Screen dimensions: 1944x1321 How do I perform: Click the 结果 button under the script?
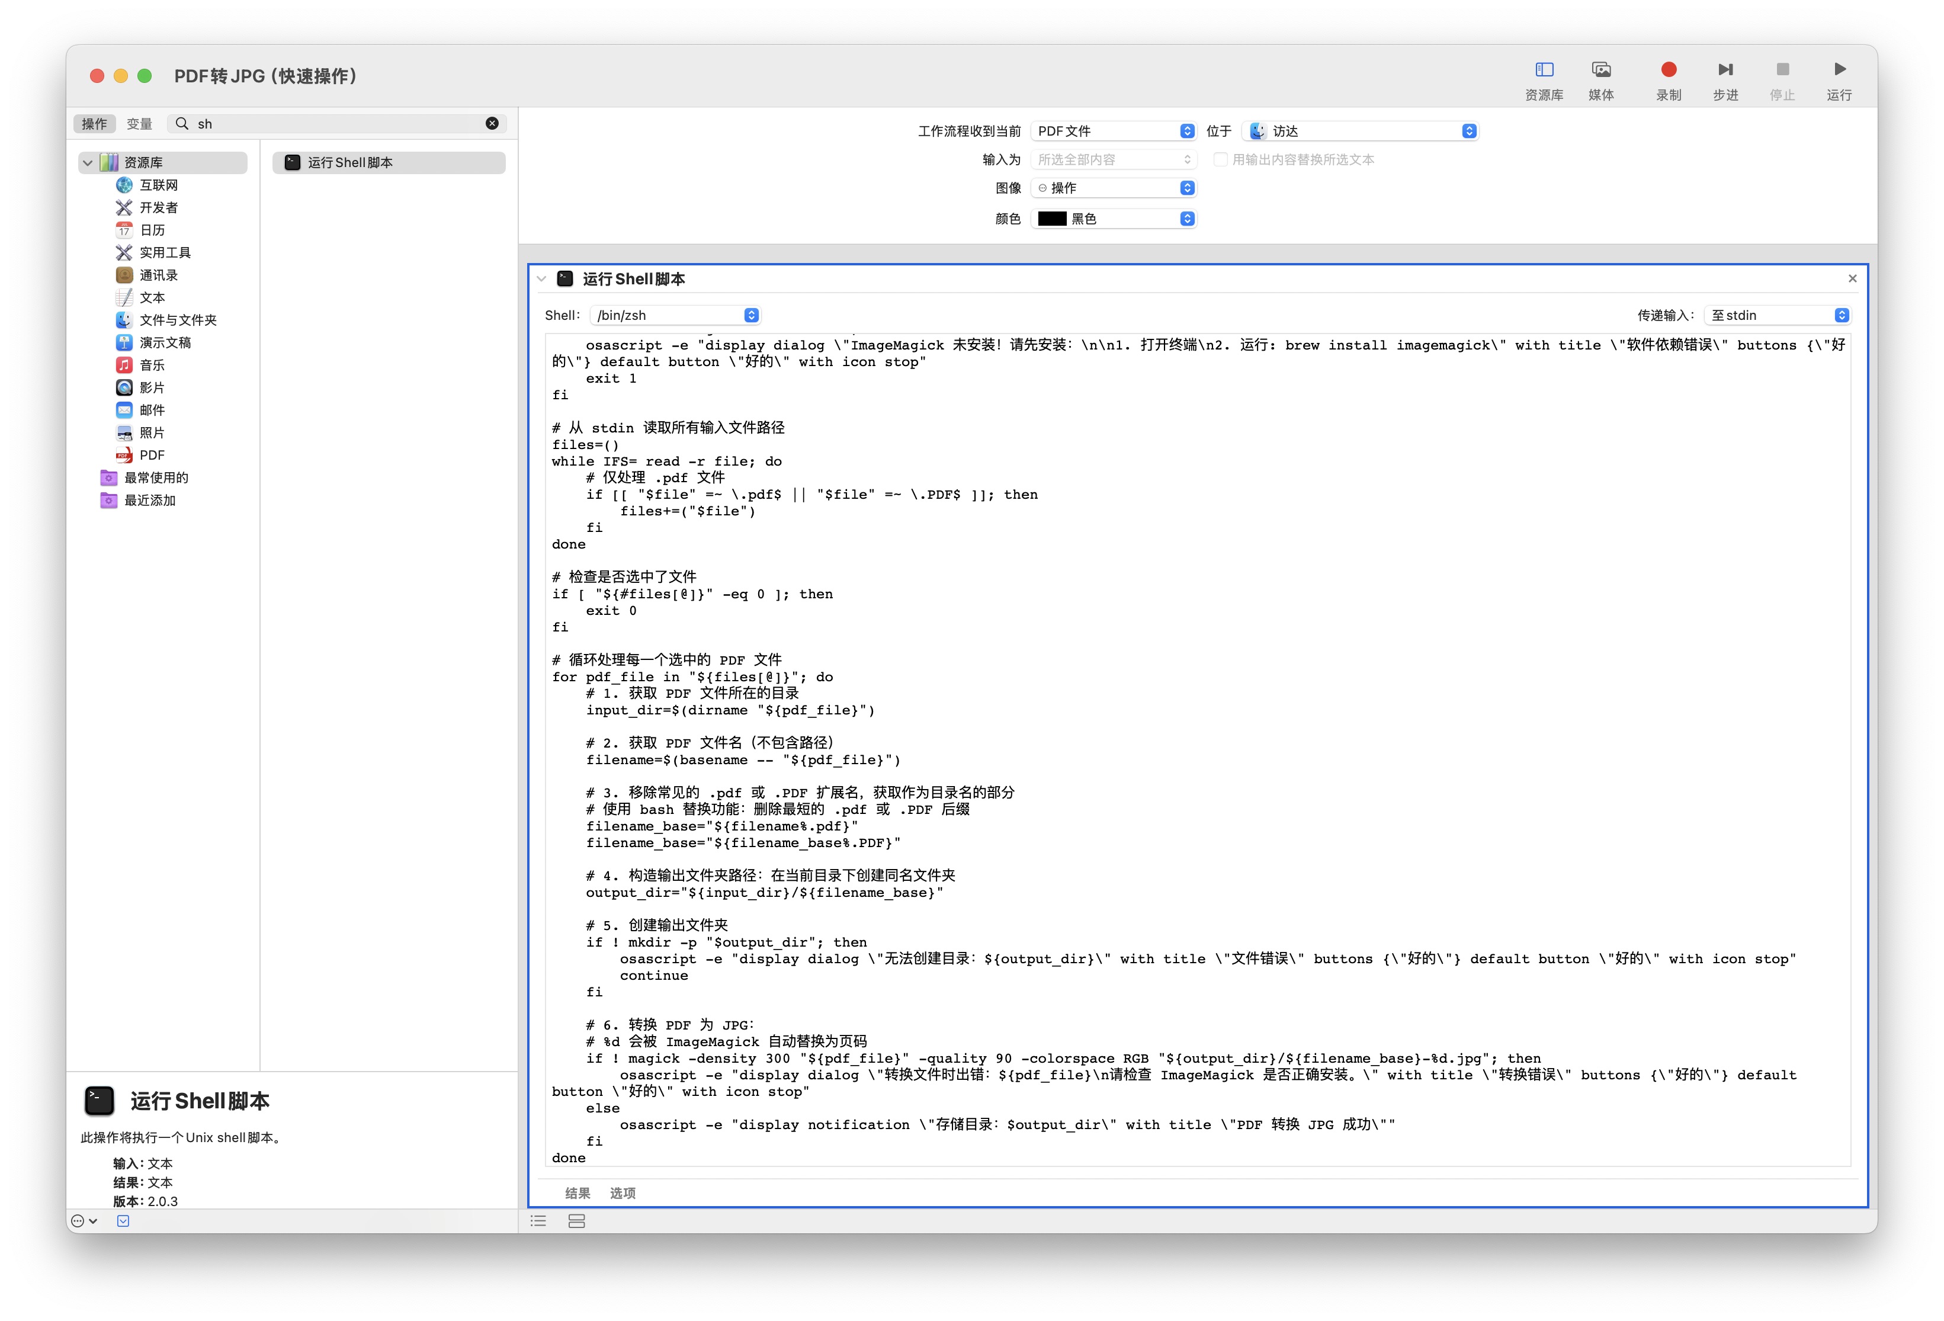coord(577,1192)
